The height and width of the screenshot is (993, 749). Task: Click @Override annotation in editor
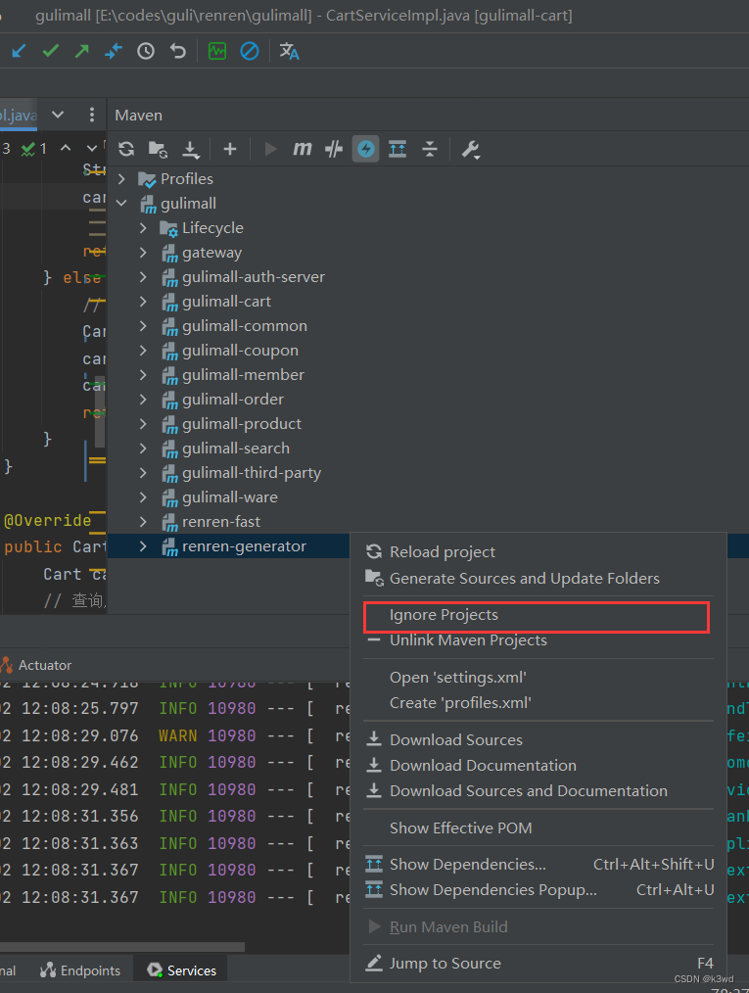(x=47, y=521)
